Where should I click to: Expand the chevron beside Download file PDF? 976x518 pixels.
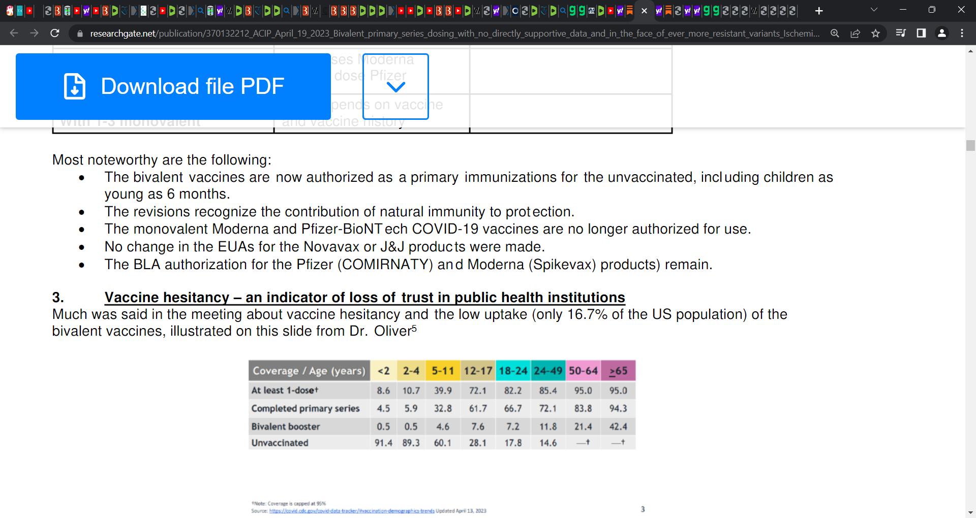(395, 86)
